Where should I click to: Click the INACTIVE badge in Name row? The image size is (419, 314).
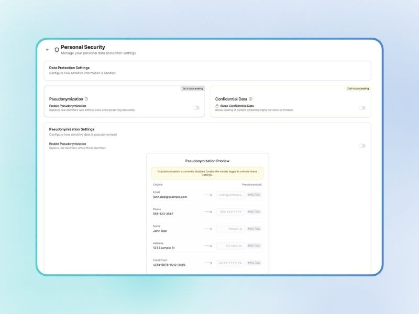254,229
